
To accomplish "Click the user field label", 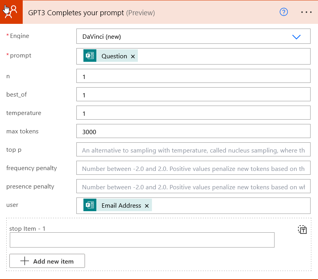I will (12, 205).
